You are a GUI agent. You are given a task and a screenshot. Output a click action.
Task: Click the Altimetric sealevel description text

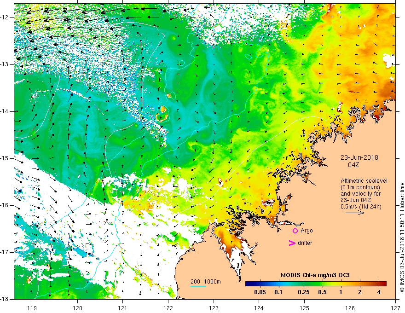coord(364,181)
